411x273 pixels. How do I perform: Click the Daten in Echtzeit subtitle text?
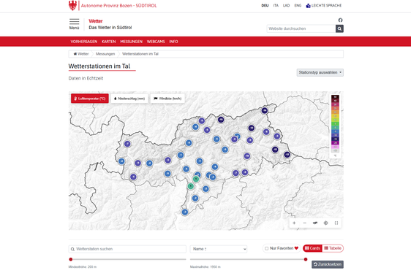coord(86,78)
